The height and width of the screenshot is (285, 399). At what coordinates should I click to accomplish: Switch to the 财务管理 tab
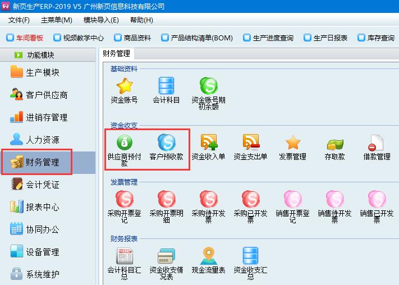[x=116, y=54]
